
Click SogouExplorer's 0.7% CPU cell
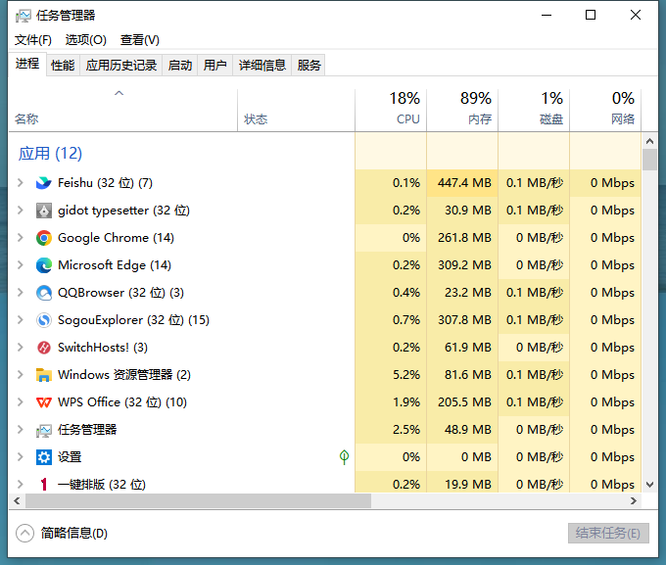click(391, 320)
